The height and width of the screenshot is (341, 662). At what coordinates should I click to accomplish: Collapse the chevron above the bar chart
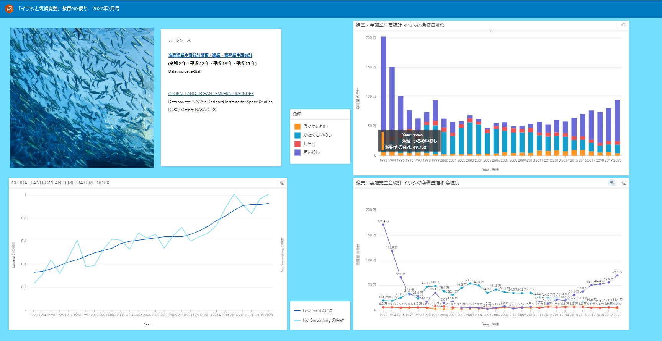click(x=491, y=31)
